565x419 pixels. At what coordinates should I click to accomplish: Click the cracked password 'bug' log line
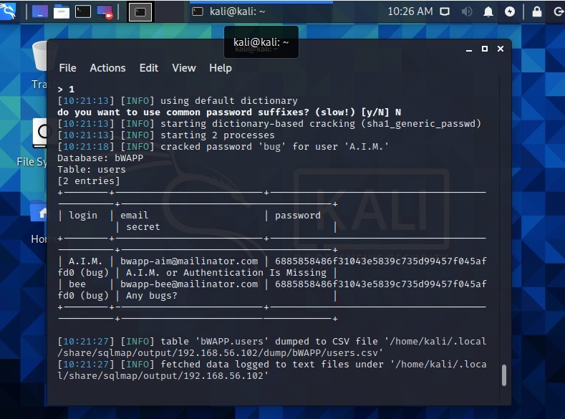coord(223,147)
